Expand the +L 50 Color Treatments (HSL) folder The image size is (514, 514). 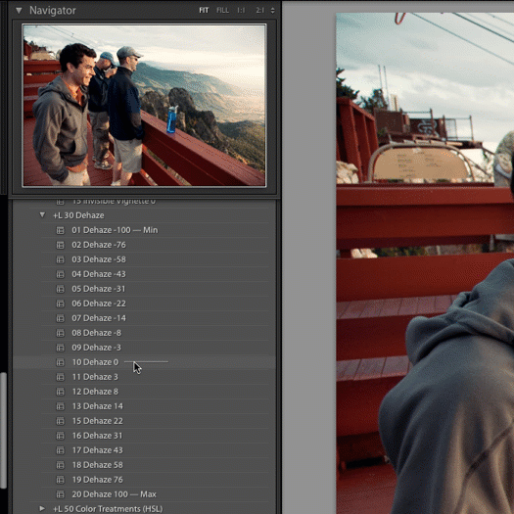coord(42,508)
